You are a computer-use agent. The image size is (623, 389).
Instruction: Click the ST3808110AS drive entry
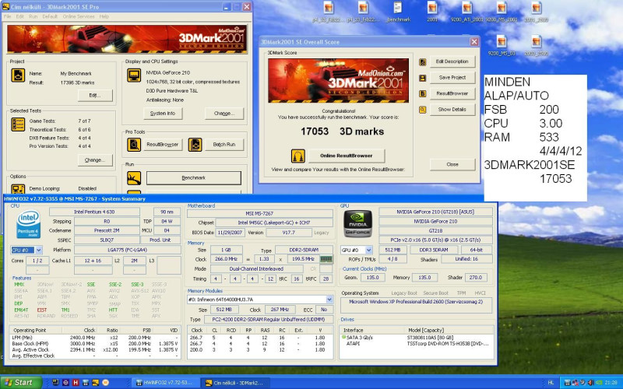(430, 338)
